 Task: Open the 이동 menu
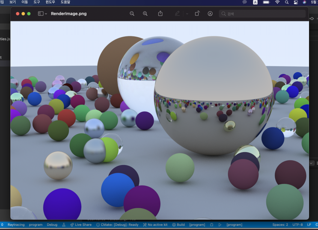(25, 2)
